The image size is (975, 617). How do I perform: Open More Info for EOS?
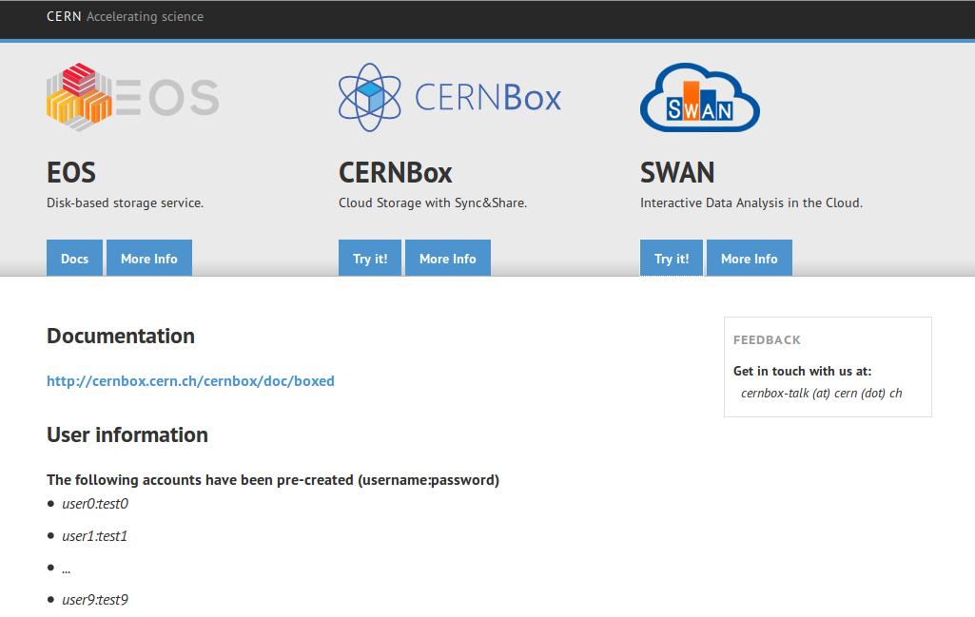point(149,259)
